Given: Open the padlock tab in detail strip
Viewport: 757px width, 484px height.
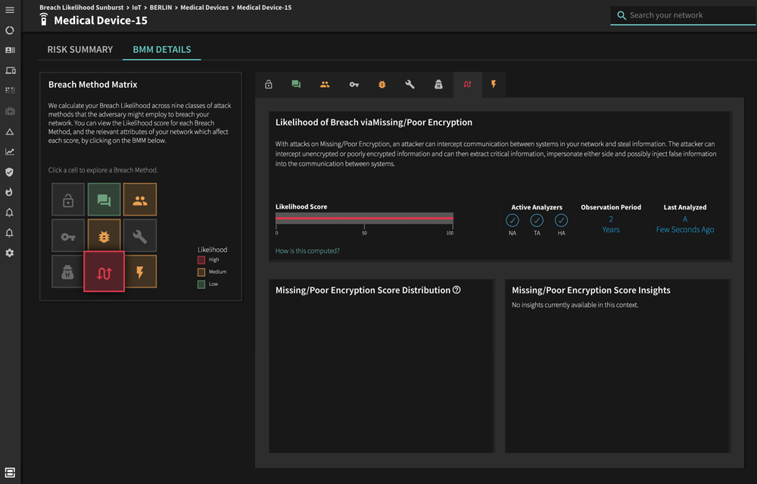Looking at the screenshot, I should (269, 85).
